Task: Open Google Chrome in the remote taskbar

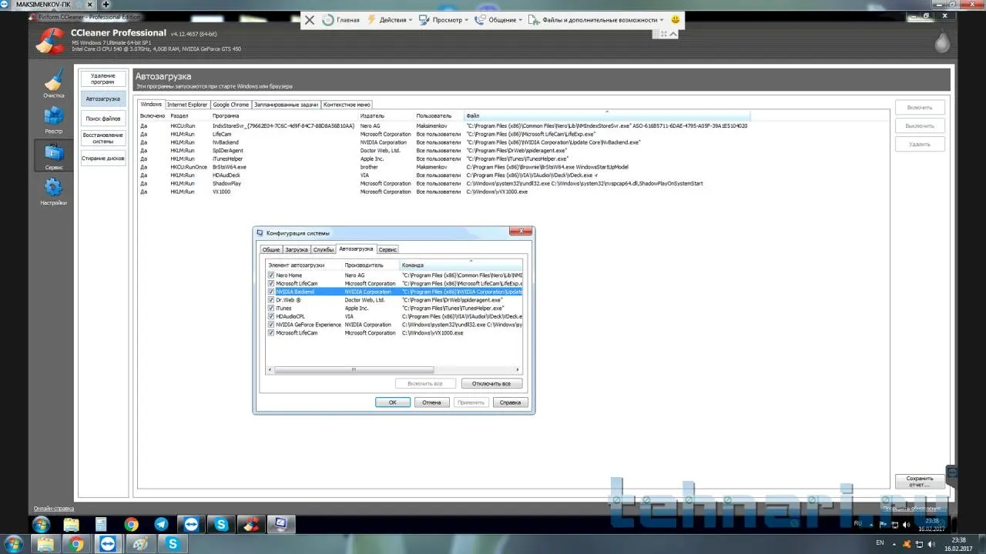Action: 132,525
